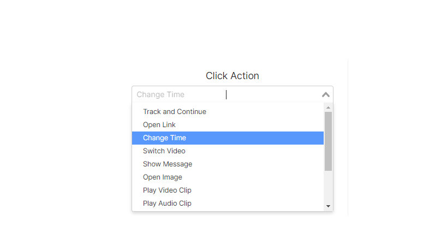Set click action to show a message

168,164
